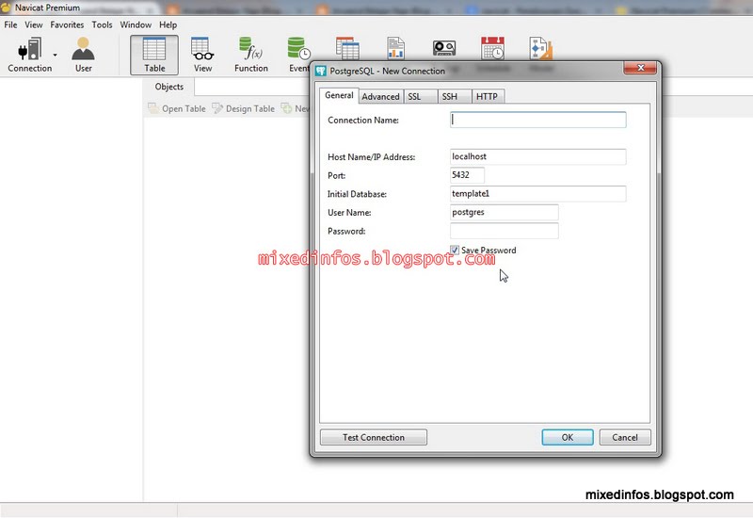The image size is (753, 518).
Task: Click the User toolbar icon
Action: [x=83, y=55]
